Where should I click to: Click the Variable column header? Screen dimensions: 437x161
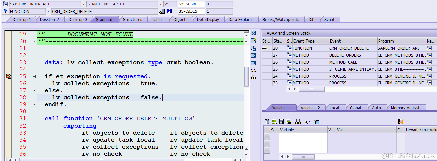(303, 130)
